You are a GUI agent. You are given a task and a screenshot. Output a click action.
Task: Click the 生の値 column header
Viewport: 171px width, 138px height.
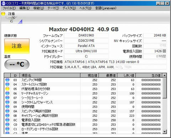tap(149, 75)
